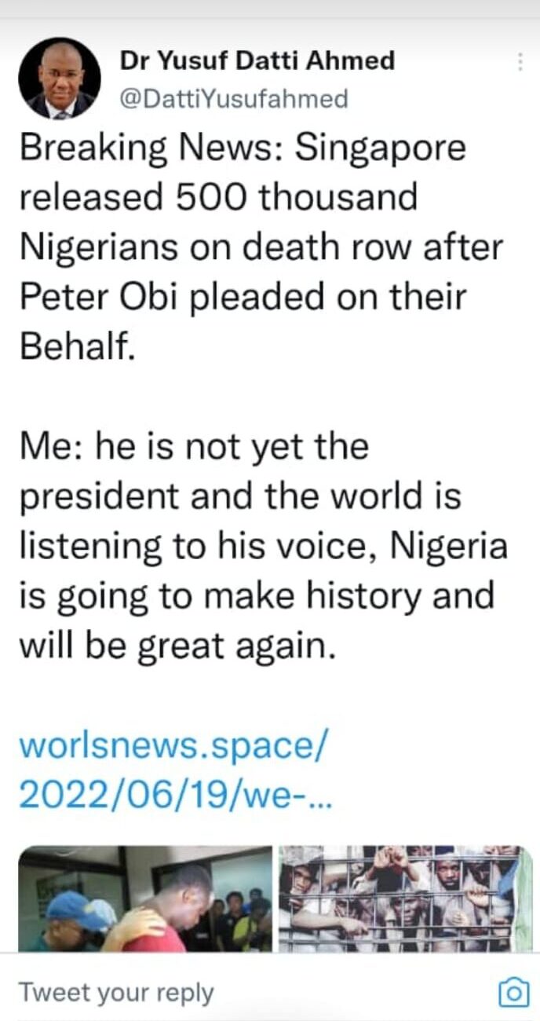Open Dr Yusuf Datti Ahmed's profile picture
This screenshot has width=540, height=1021.
[60, 79]
